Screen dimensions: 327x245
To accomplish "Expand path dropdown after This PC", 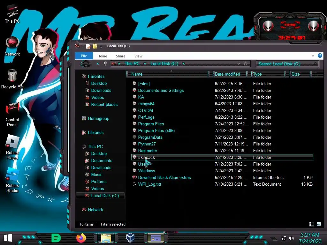I will [x=145, y=64].
